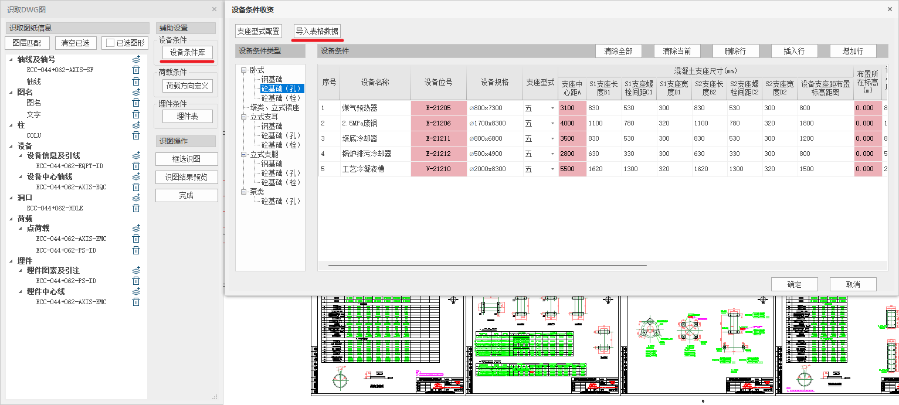Click 增加行 button
This screenshot has width=899, height=405.
coord(853,51)
